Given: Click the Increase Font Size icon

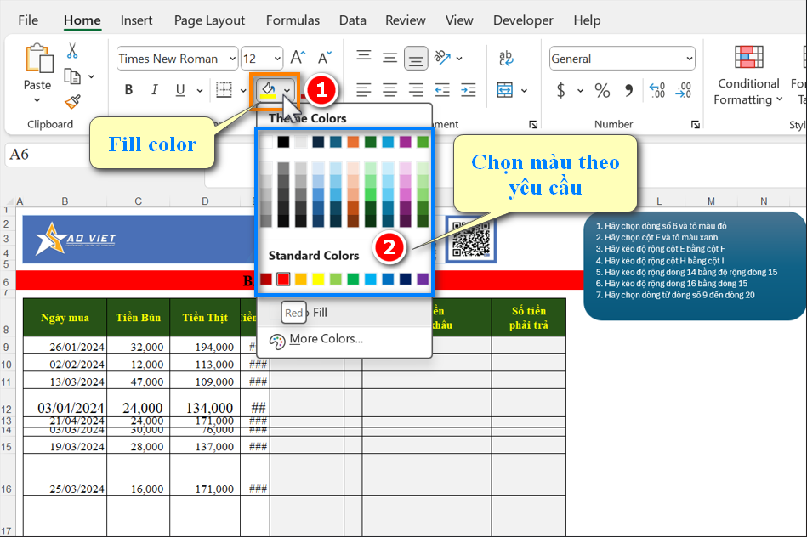Looking at the screenshot, I should click(x=298, y=58).
